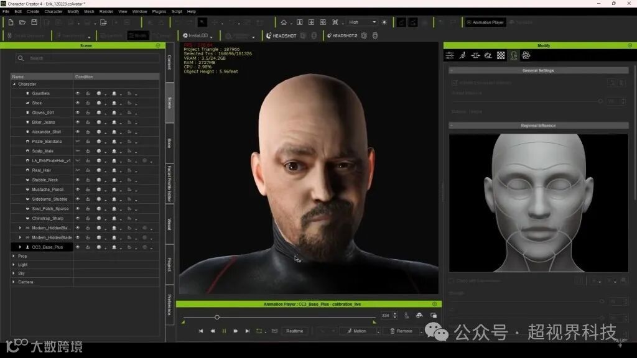This screenshot has height=358, width=637.
Task: Show the hidden Pirate_Bandana item
Action: click(78, 141)
